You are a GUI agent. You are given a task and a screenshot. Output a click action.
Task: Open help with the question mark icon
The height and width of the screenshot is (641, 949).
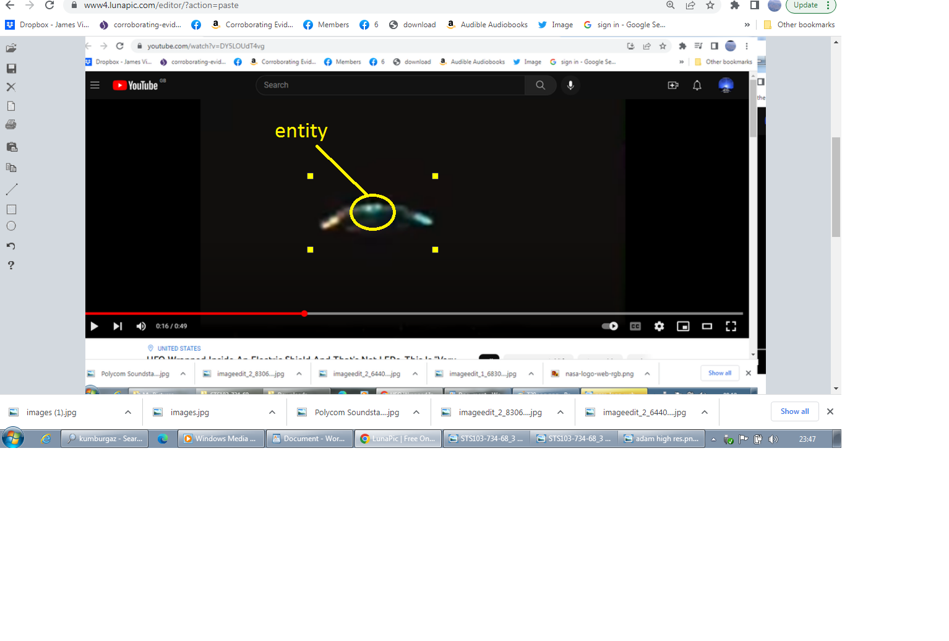click(11, 265)
